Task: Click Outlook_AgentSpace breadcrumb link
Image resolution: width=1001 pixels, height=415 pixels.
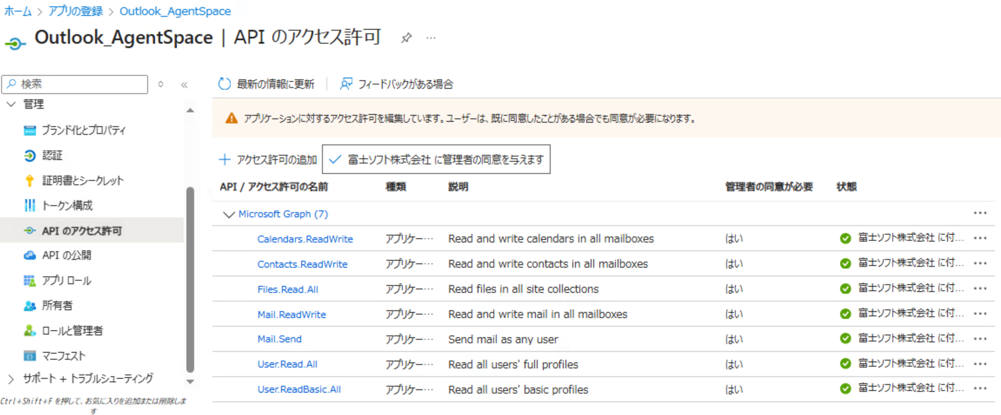Action: coord(175,11)
